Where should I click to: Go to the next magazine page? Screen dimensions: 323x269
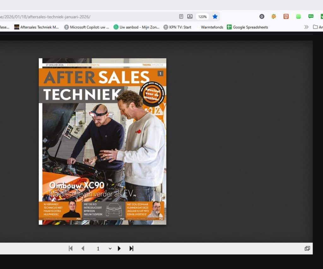[x=119, y=249]
